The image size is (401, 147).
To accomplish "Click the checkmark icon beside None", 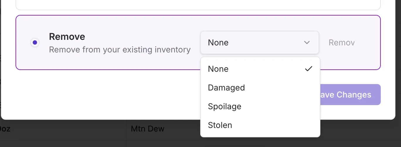I will pyautogui.click(x=308, y=69).
